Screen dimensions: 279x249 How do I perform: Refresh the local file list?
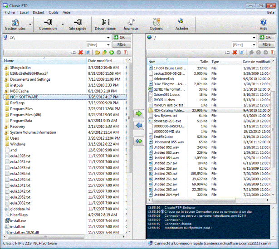88,52
